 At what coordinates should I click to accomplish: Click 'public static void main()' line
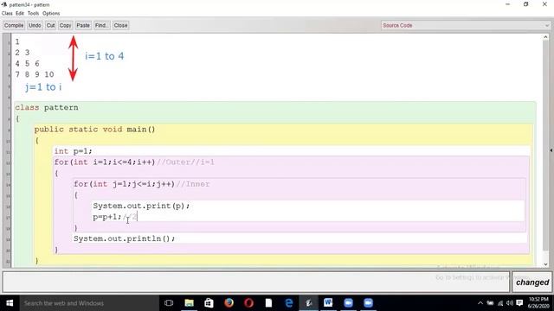94,130
